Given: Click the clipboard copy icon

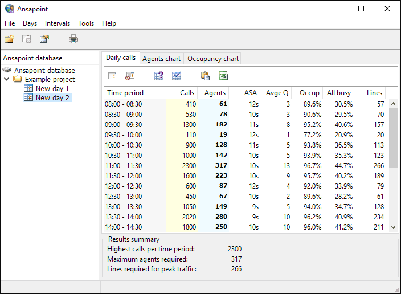Looking at the screenshot, I should click(206, 76).
